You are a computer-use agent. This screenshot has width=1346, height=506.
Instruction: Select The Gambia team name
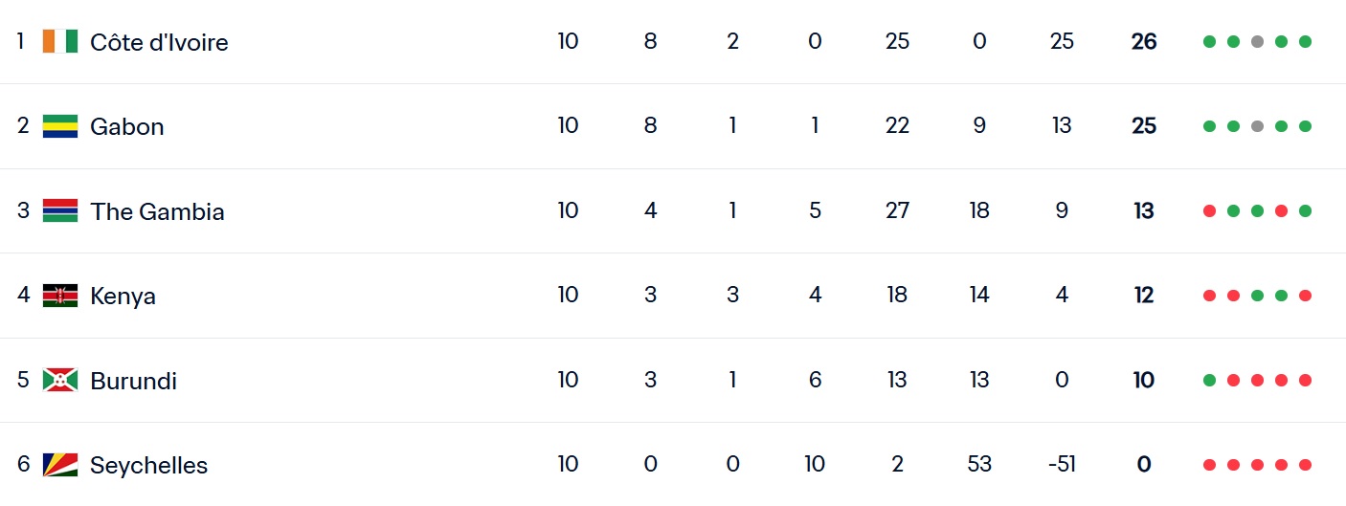tap(157, 211)
